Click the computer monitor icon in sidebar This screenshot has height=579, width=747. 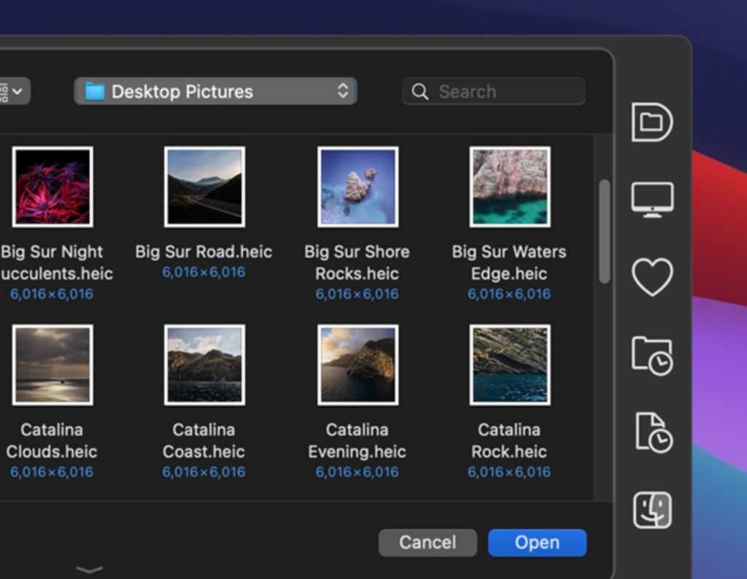coord(651,199)
